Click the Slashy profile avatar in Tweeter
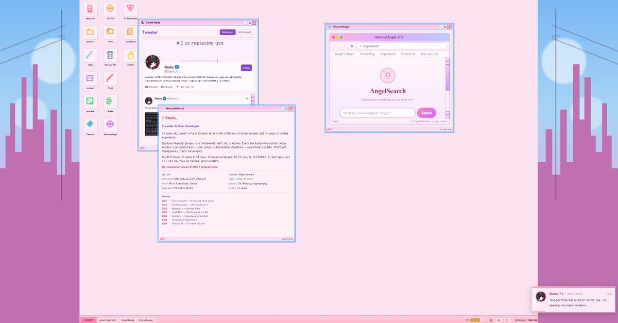Image resolution: width=618 pixels, height=323 pixels. click(152, 62)
